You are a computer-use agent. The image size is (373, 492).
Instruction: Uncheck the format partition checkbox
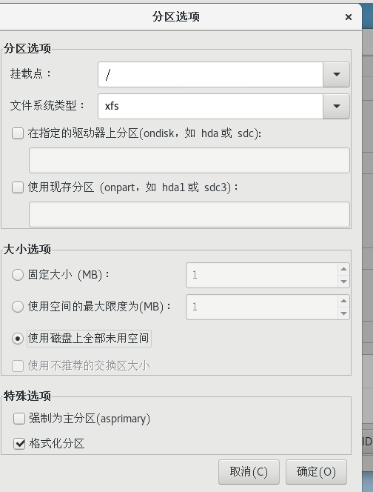coord(19,443)
